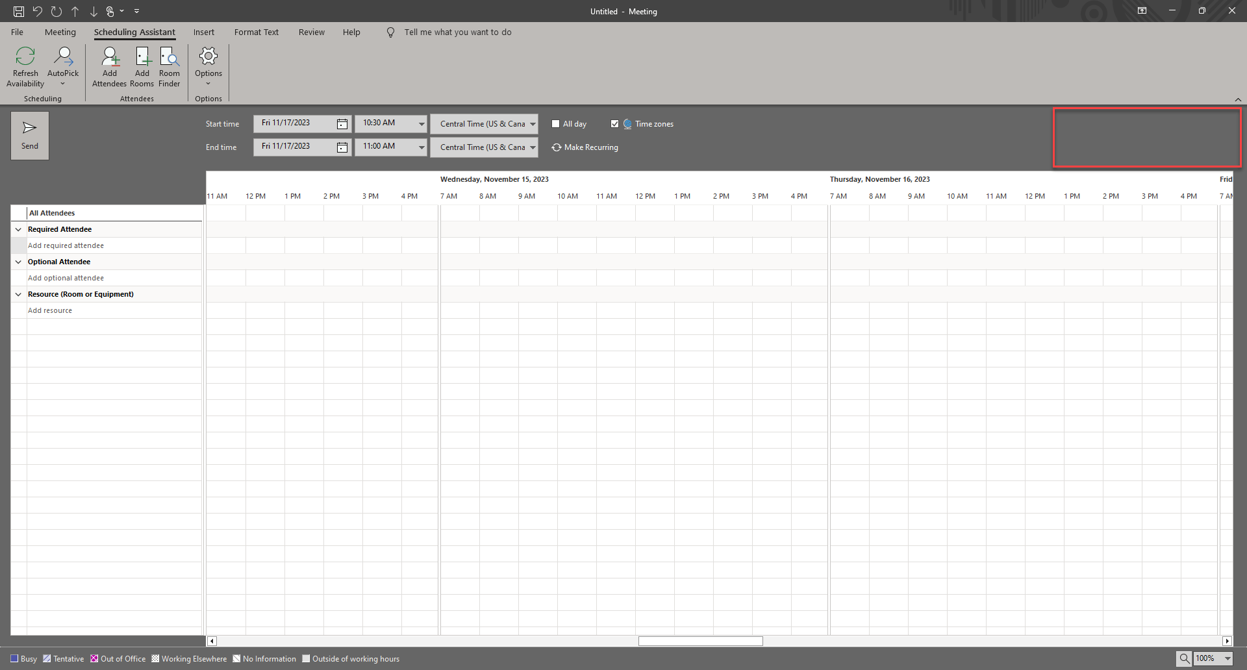Collapse the Required Attendee section

coord(18,229)
